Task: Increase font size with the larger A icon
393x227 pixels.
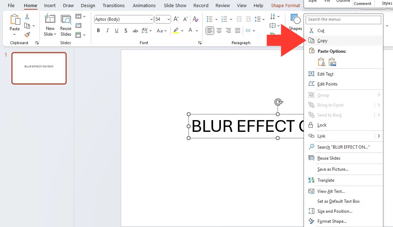Action: pos(176,19)
